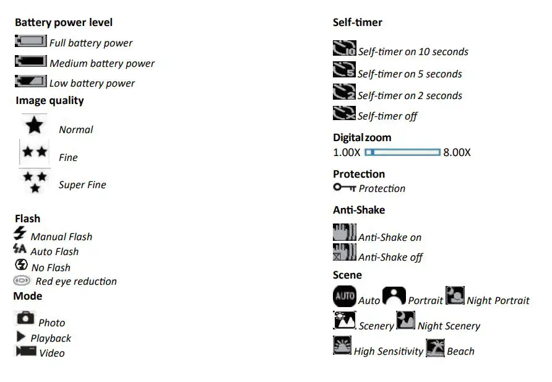Click the "Self-timer on 5 seconds" label
The height and width of the screenshot is (382, 552).
[410, 74]
